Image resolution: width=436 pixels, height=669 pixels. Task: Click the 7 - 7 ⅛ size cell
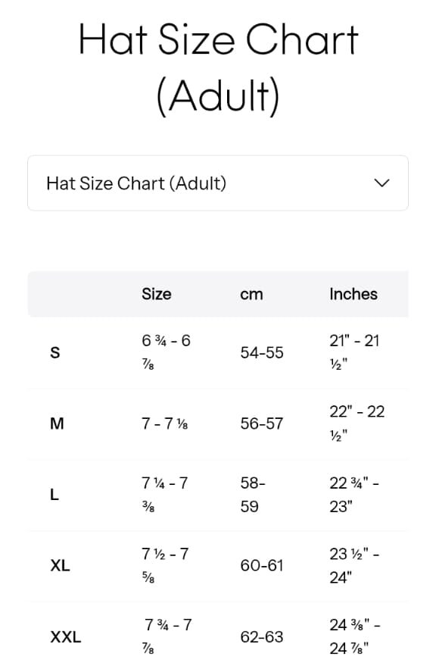point(165,424)
